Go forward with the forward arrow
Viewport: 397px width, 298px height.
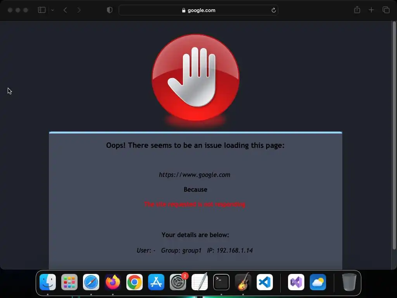(x=79, y=10)
